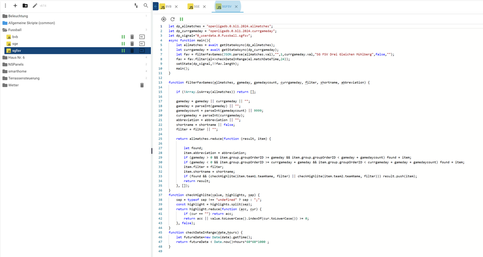Delete the bvb script via trash icon
This screenshot has height=257, width=483.
132,37
